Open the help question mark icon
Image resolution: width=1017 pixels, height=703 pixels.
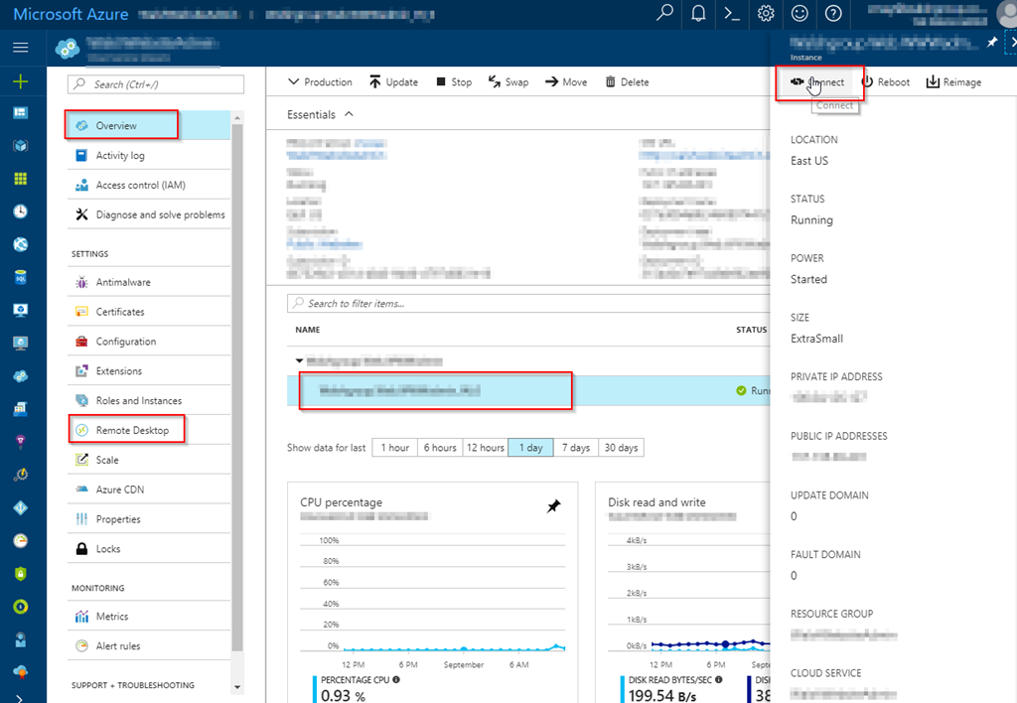pos(833,14)
